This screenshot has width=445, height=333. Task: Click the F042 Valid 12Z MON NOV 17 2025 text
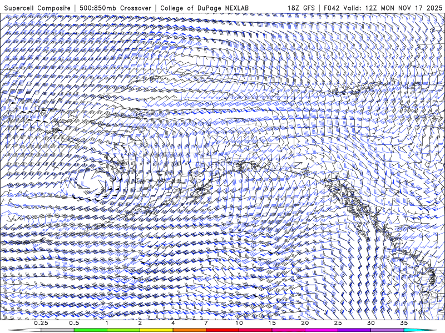pos(383,8)
